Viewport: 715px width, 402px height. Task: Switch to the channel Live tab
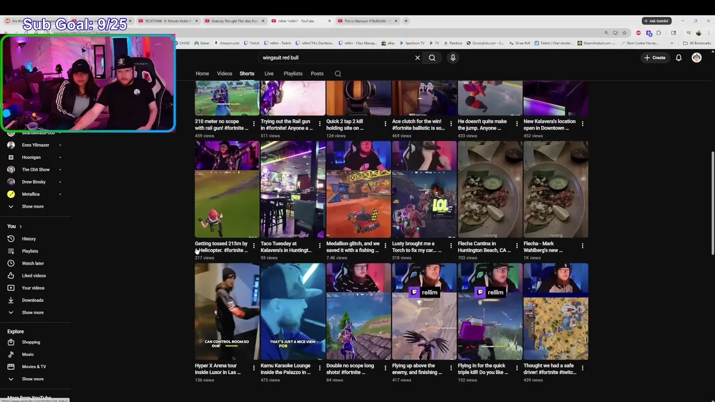[269, 74]
